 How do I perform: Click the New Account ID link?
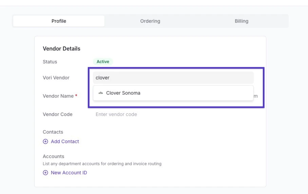[x=69, y=173]
